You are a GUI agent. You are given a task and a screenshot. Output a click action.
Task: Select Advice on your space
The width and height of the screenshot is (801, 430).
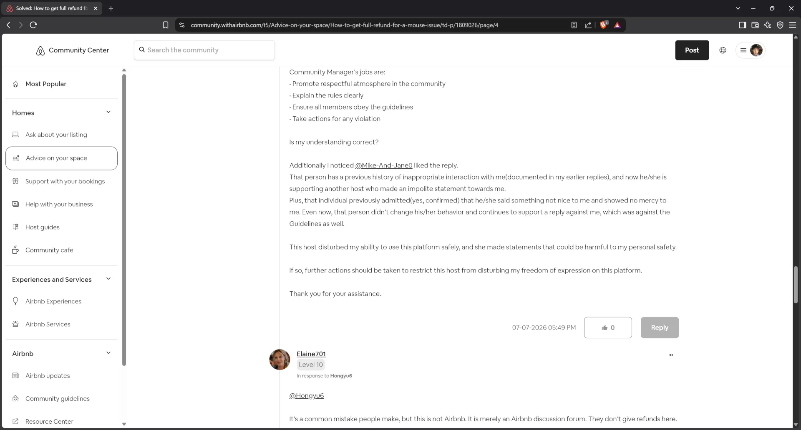point(61,158)
